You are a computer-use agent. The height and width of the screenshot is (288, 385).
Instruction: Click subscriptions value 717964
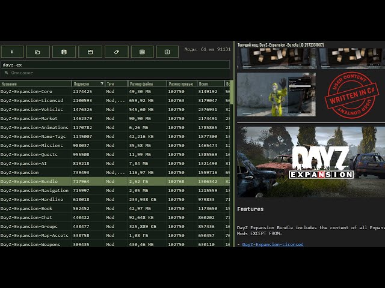click(x=81, y=181)
